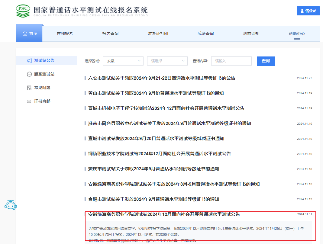Open the 在线报名 menu item
The image size is (323, 244).
point(65,34)
